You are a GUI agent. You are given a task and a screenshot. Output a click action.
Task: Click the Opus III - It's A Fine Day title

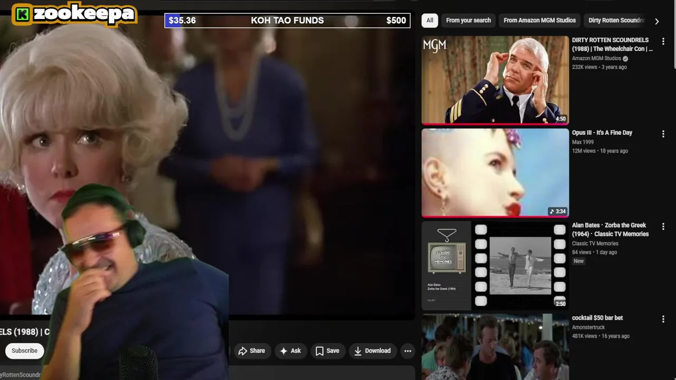(x=602, y=133)
